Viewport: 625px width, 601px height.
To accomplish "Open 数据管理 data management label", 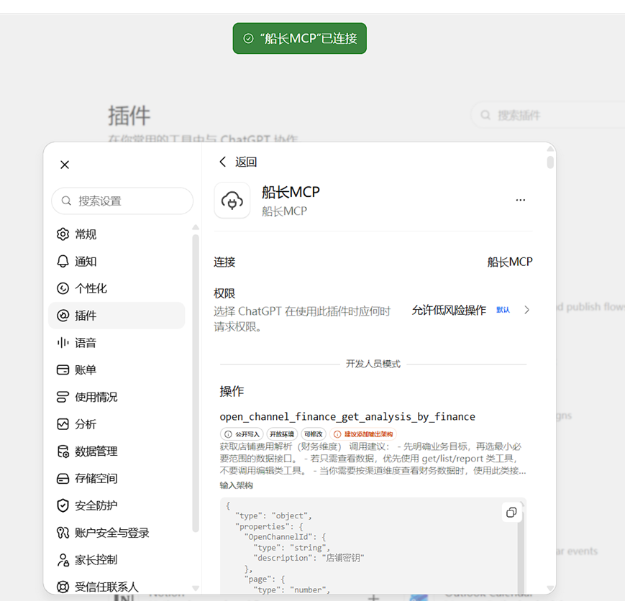I will [96, 451].
